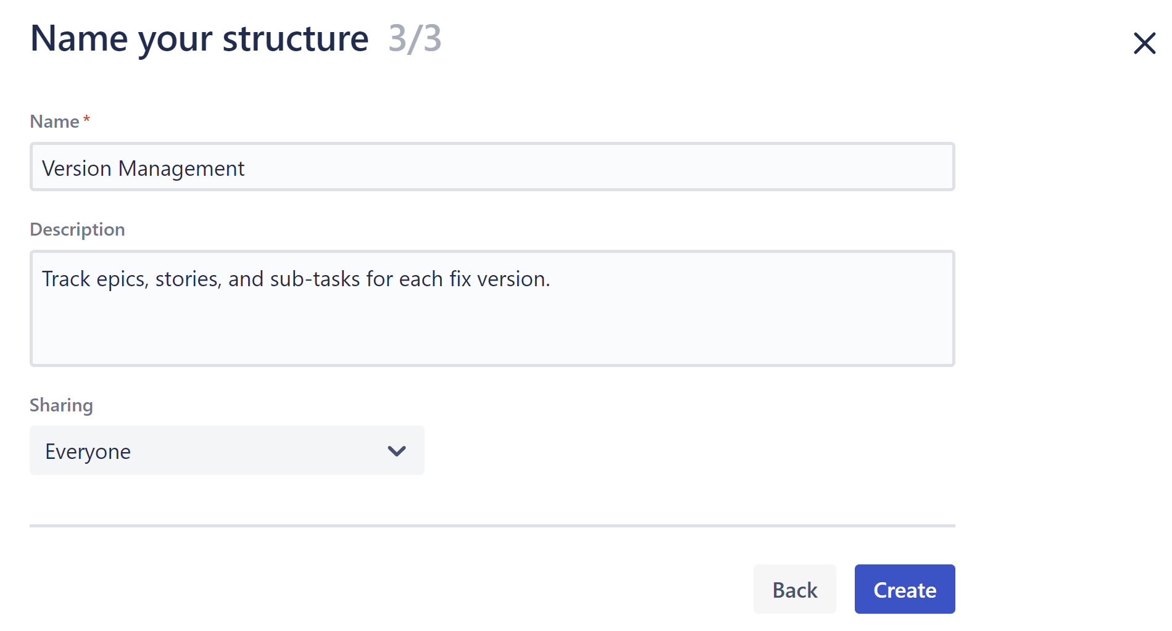Viewport: 1172px width, 631px height.
Task: Click the fix version description text
Action: tap(296, 279)
